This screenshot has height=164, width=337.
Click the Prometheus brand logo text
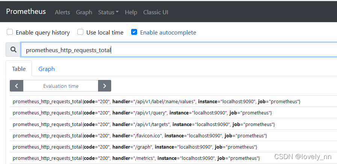[x=26, y=11]
